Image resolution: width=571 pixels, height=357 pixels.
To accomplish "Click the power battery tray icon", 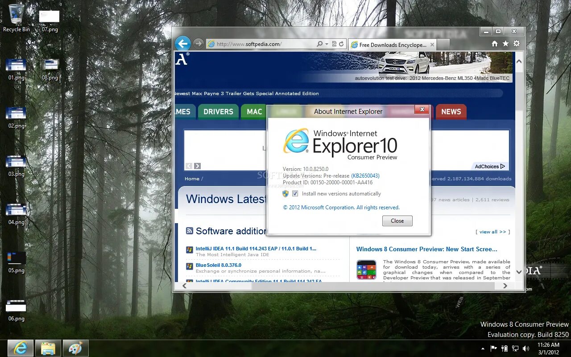I will [x=505, y=348].
